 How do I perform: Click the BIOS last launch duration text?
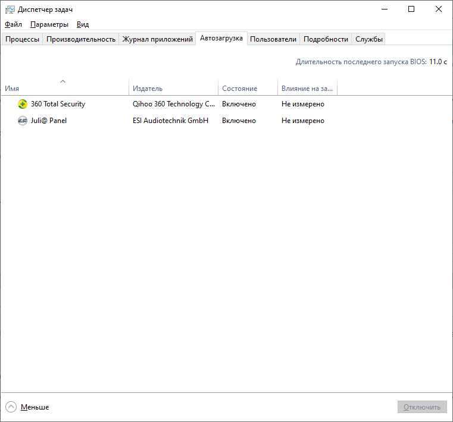(x=371, y=62)
